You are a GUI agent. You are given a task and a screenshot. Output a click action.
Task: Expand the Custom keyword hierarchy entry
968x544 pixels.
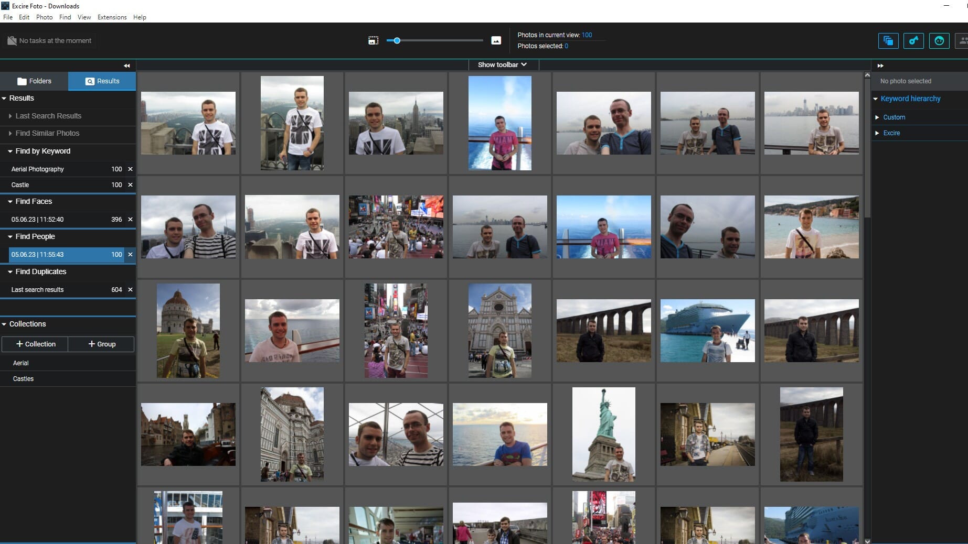coord(877,117)
